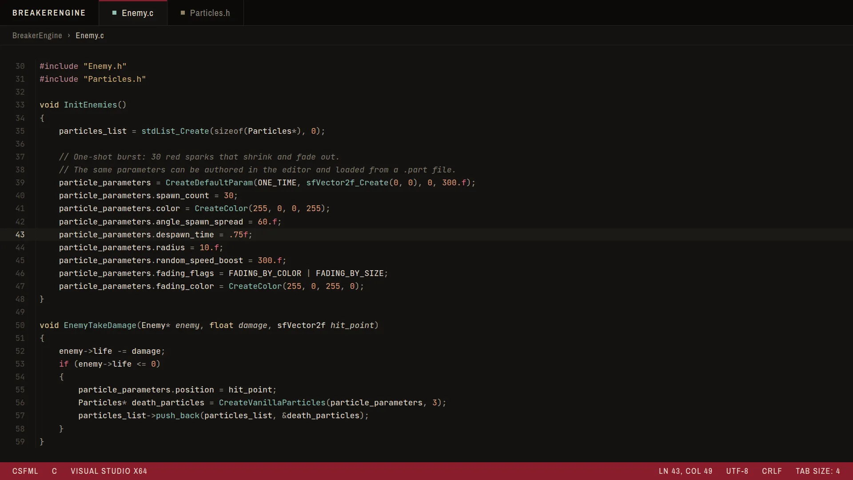Click the 'One-shot burst' comment line

pyautogui.click(x=199, y=157)
